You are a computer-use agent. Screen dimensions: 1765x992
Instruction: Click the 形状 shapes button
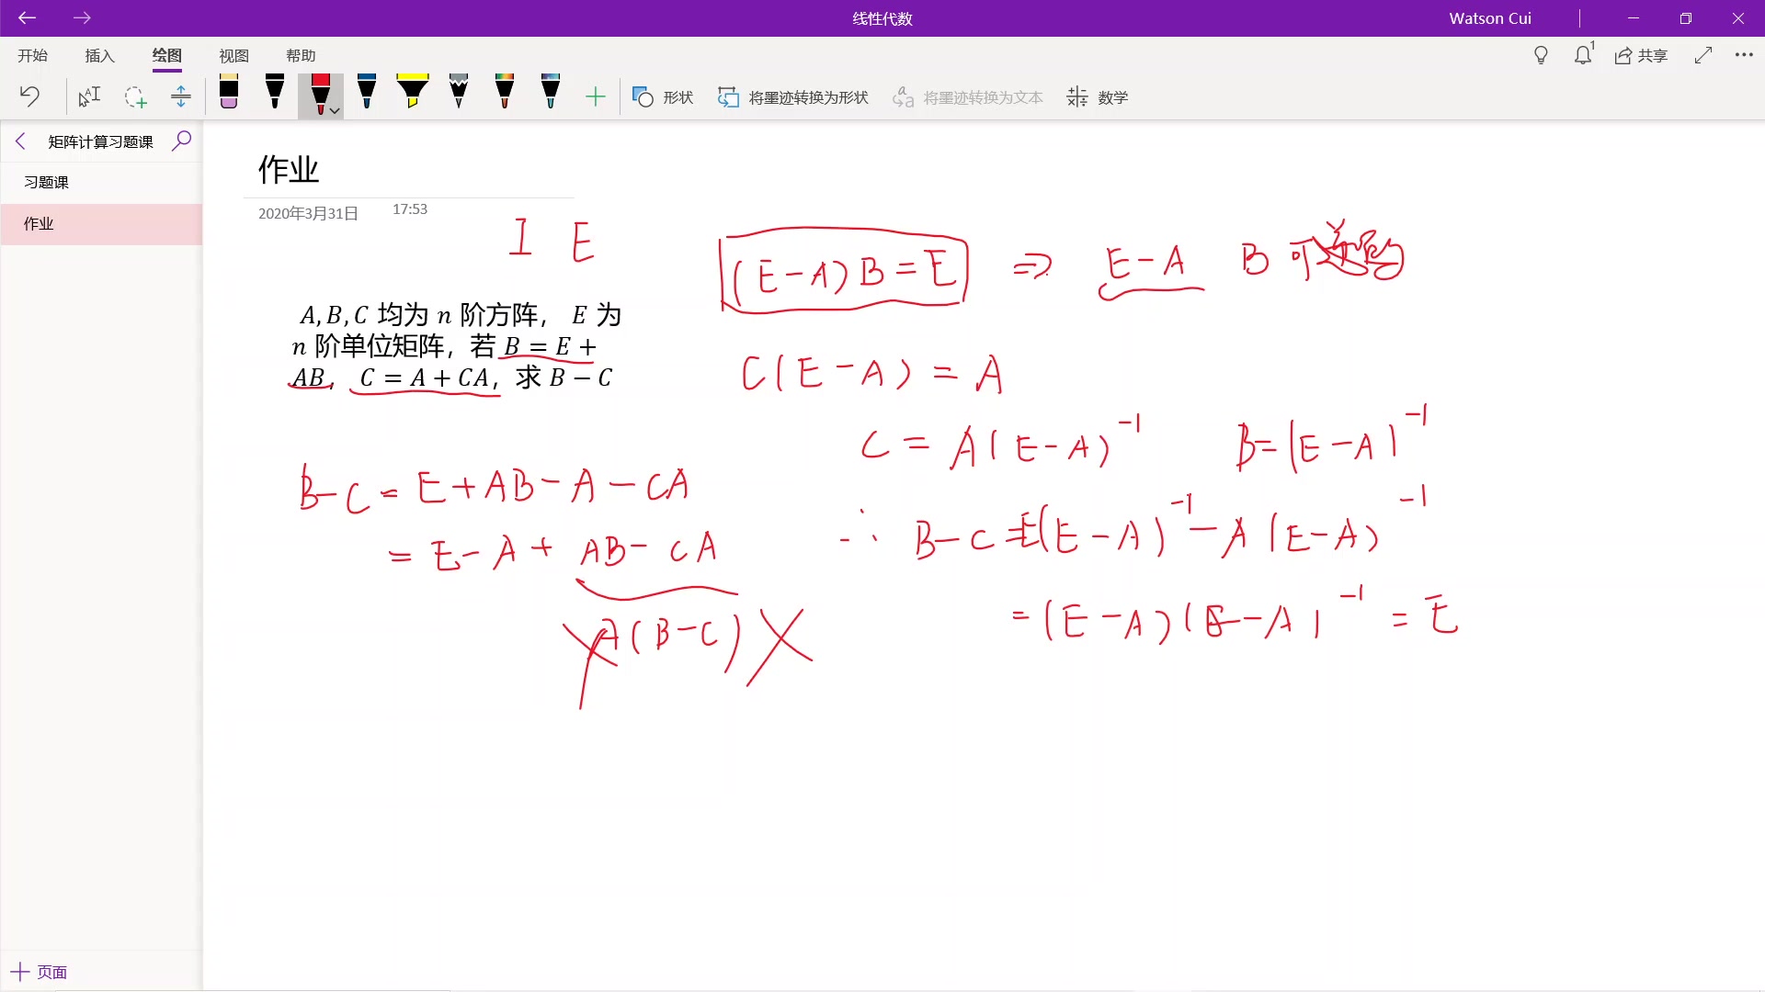pos(663,97)
